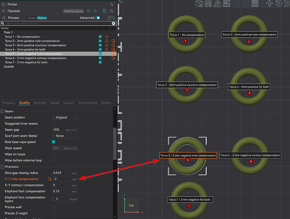Click Torus 2 object settings icon
This screenshot has width=290, height=219.
tap(113, 41)
